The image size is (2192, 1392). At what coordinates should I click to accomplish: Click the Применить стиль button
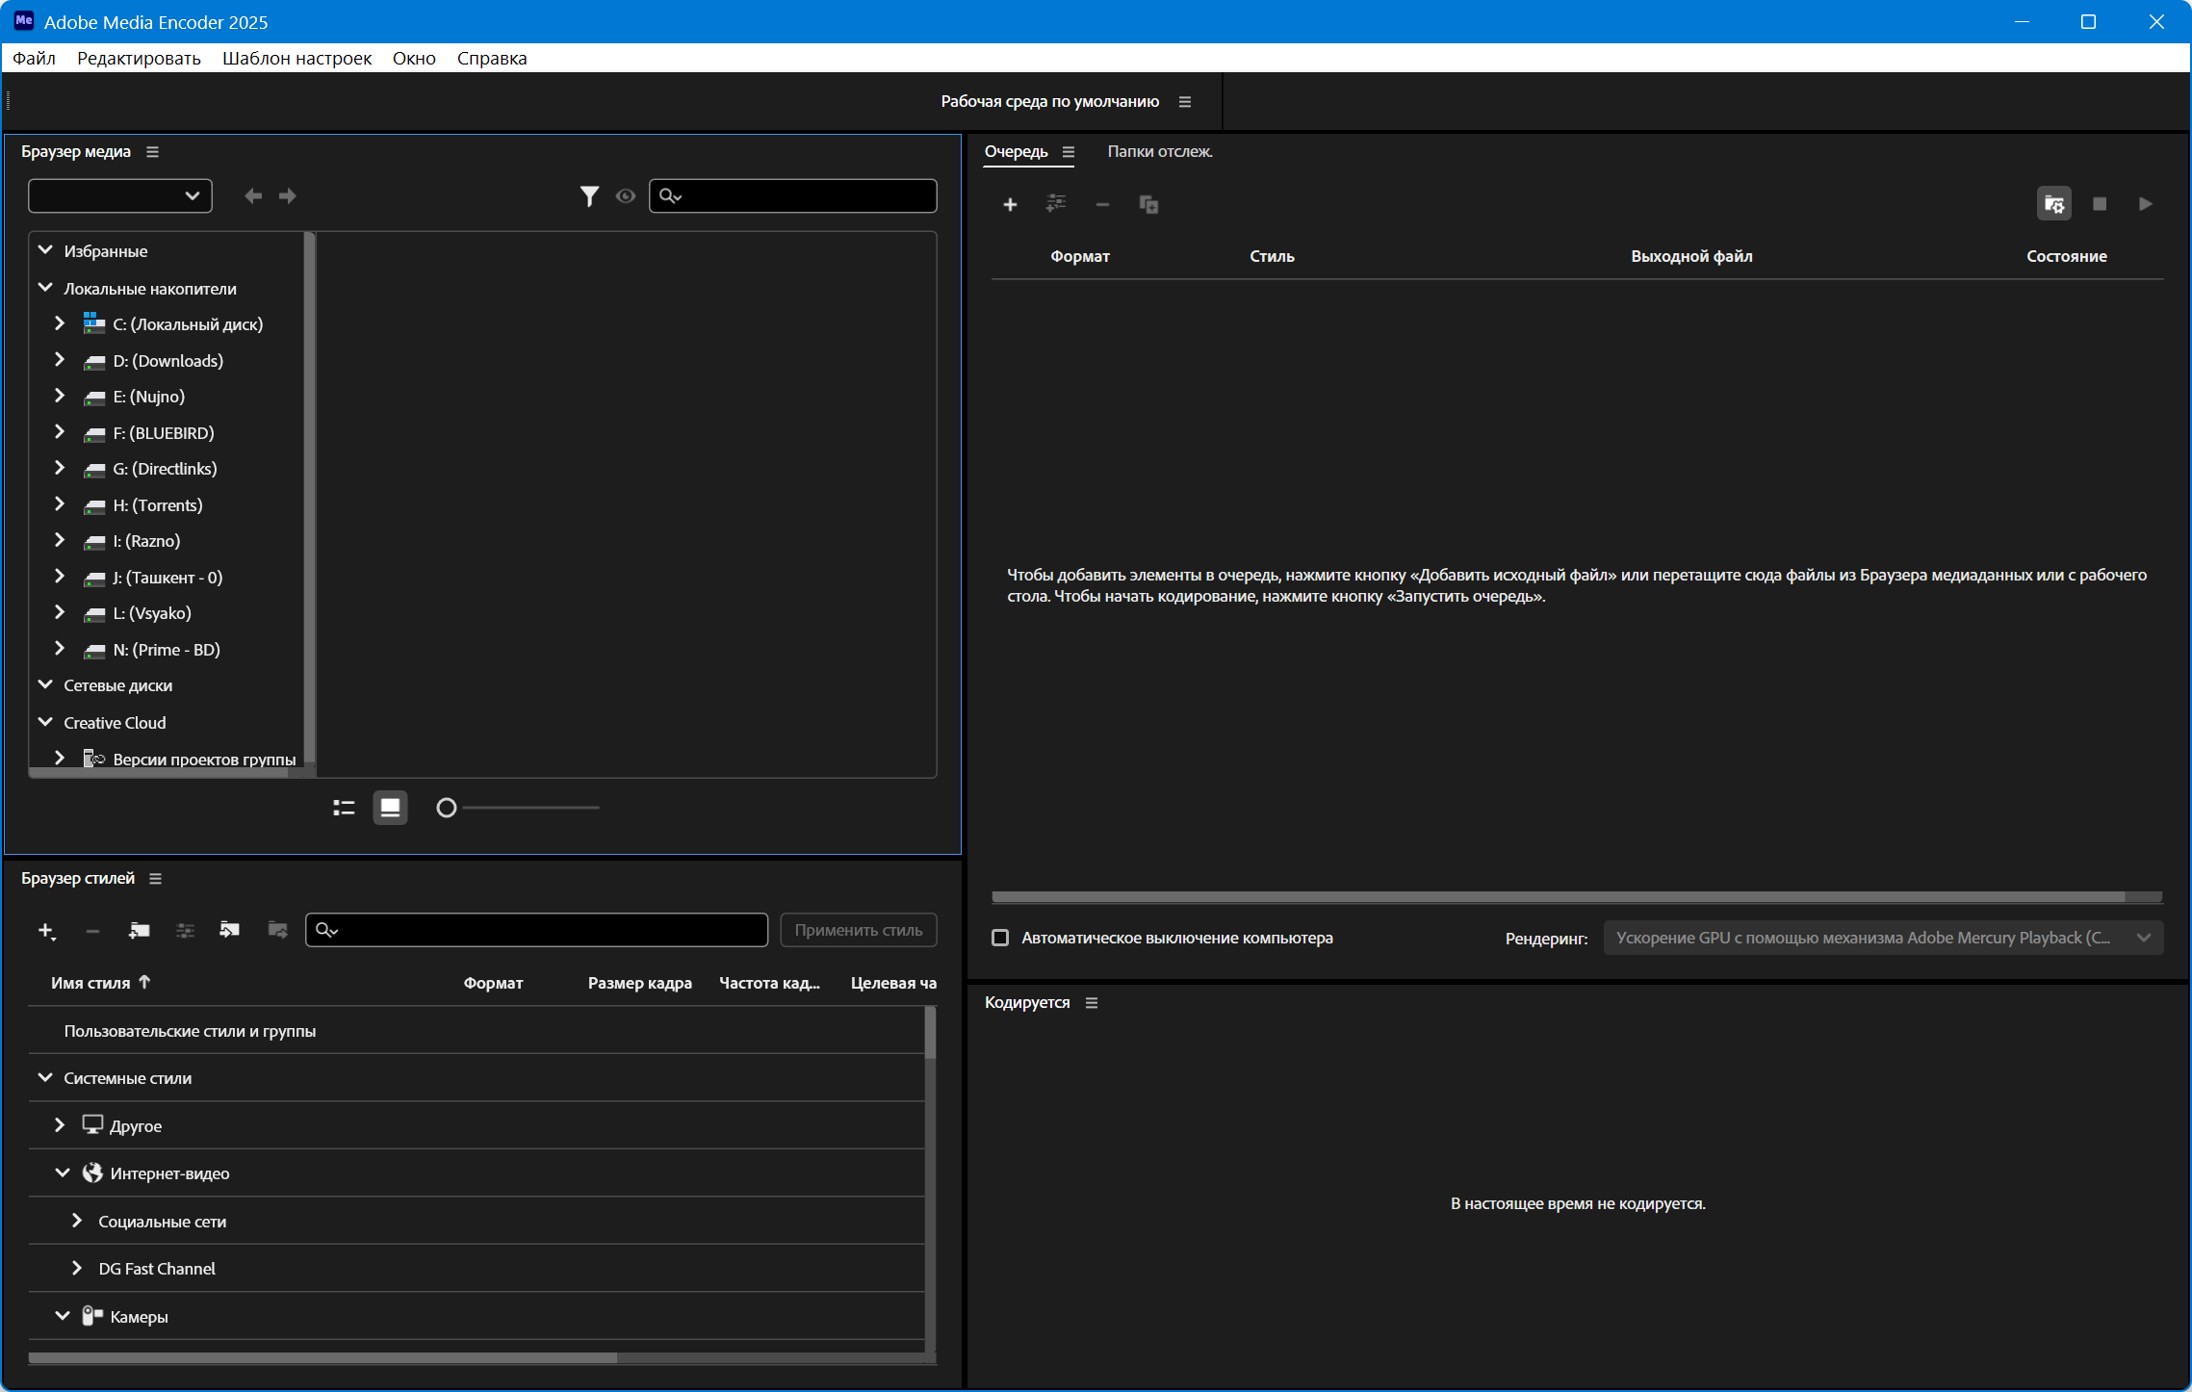click(x=858, y=930)
